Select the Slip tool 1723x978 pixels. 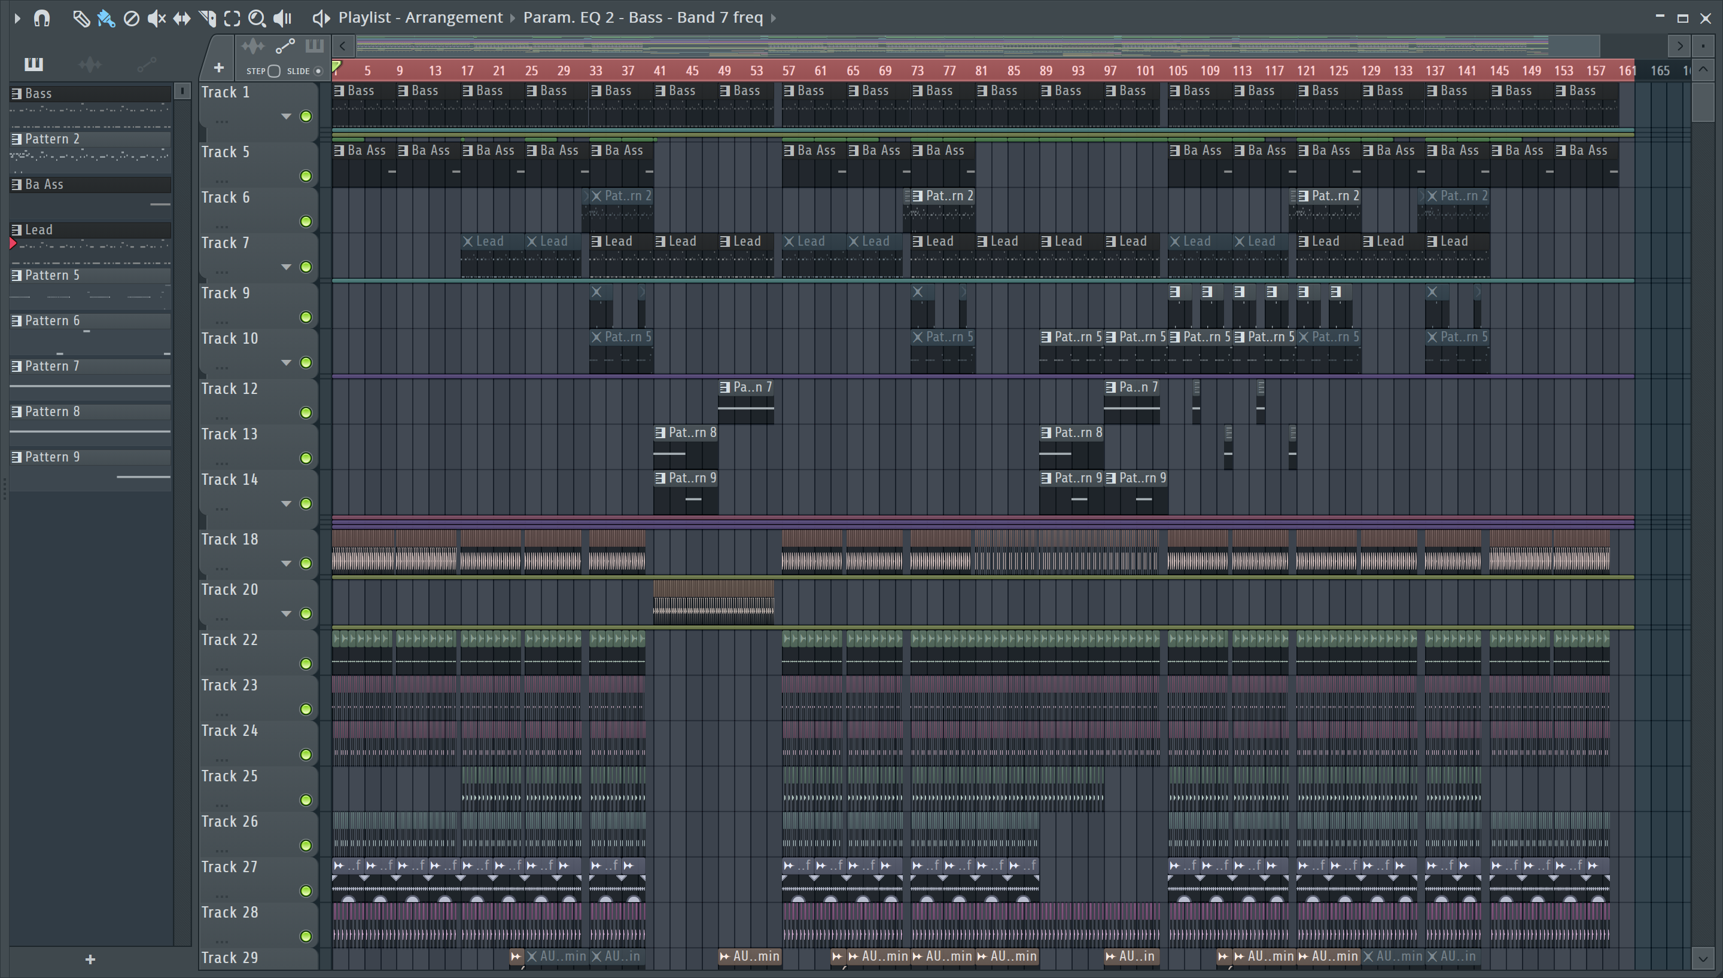[181, 18]
